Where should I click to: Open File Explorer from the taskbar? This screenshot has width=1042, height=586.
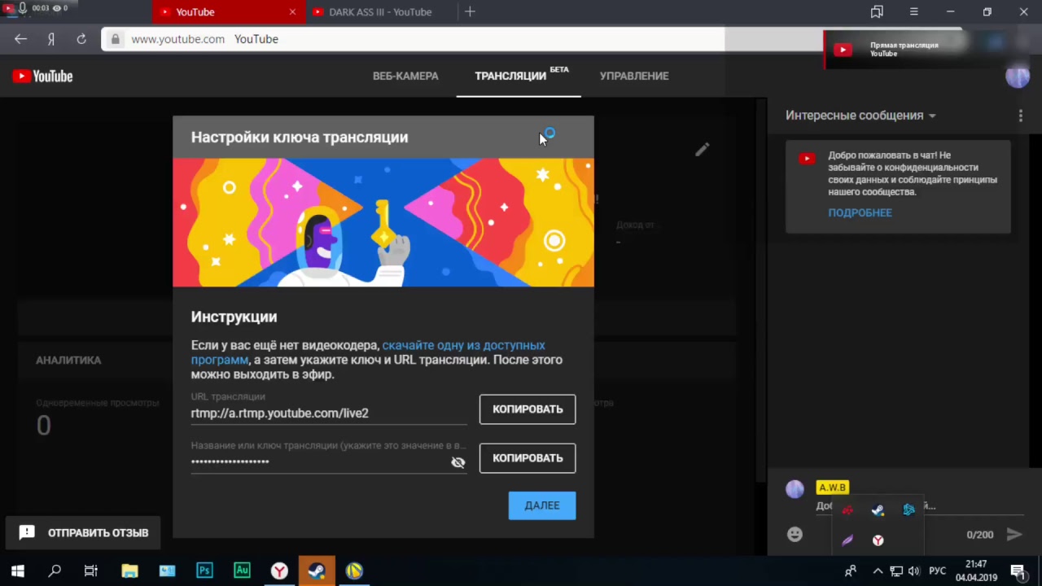point(129,571)
